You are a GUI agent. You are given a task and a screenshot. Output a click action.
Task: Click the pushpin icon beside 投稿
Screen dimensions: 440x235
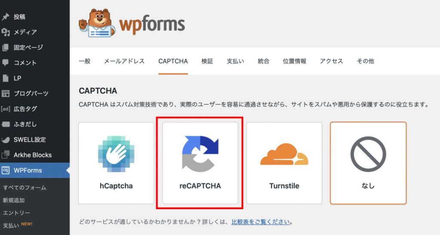[x=6, y=17]
